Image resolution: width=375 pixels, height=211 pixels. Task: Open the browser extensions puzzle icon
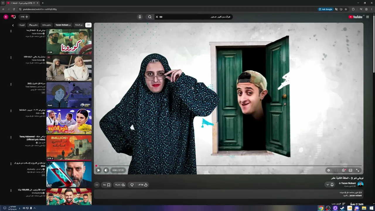(353, 9)
